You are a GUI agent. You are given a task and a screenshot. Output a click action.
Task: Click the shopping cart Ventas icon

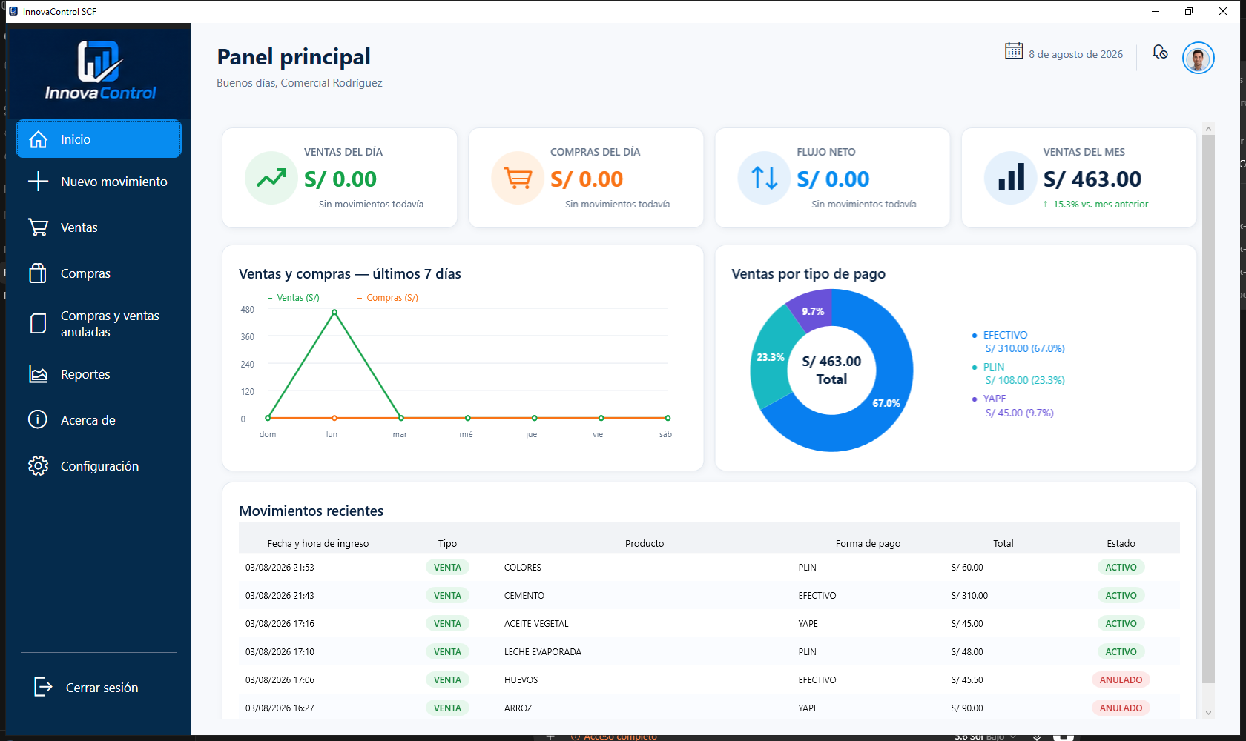tap(38, 227)
